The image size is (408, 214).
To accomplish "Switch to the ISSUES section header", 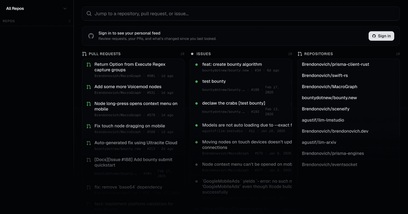I will coord(203,54).
